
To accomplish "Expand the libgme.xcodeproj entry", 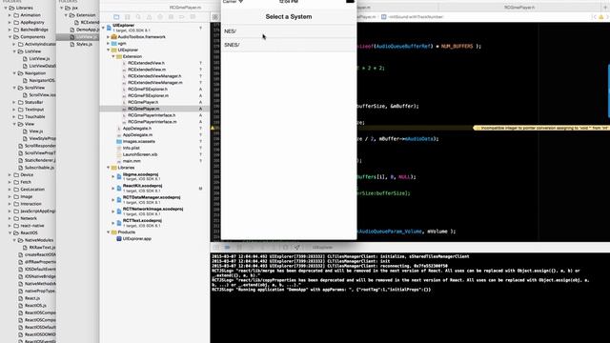I will [x=113, y=176].
